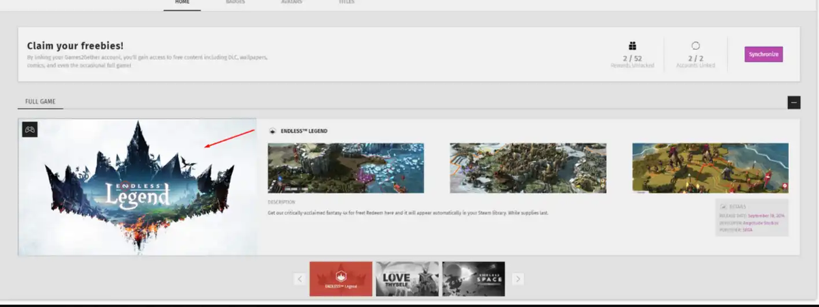This screenshot has width=819, height=307.
Task: Click the rewards unlocked gift icon
Action: point(633,46)
